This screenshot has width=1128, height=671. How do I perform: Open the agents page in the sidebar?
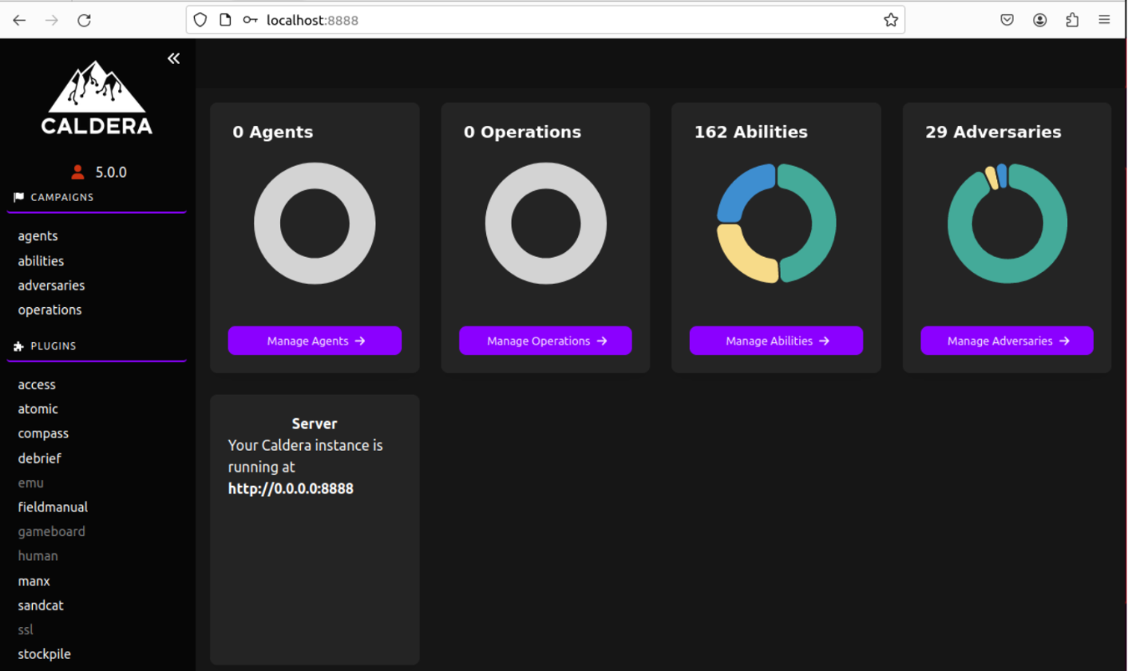pyautogui.click(x=38, y=236)
